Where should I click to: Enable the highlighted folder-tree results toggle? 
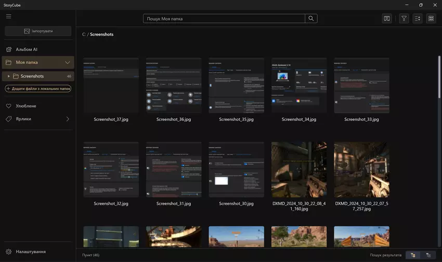[413, 255]
